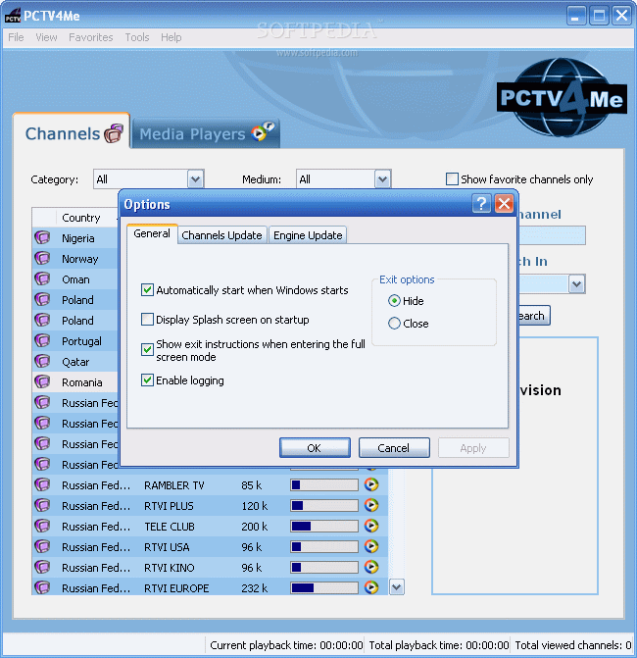Viewport: 637px width, 658px height.
Task: Click the TV icon in RTVI KINO row
Action: pyautogui.click(x=42, y=568)
